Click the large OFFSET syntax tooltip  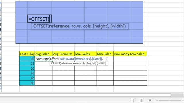tap(80, 26)
